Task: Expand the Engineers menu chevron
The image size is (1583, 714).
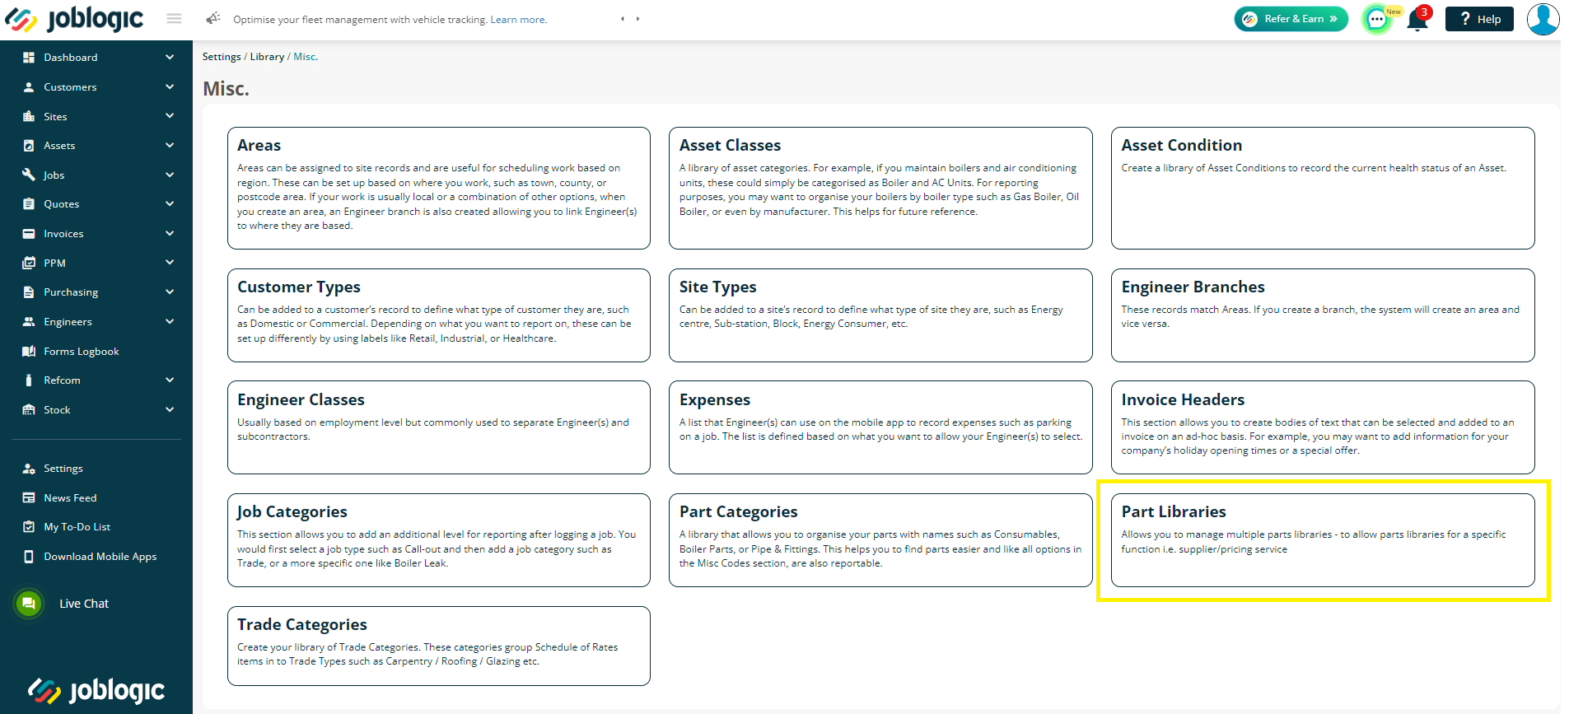Action: (x=170, y=322)
